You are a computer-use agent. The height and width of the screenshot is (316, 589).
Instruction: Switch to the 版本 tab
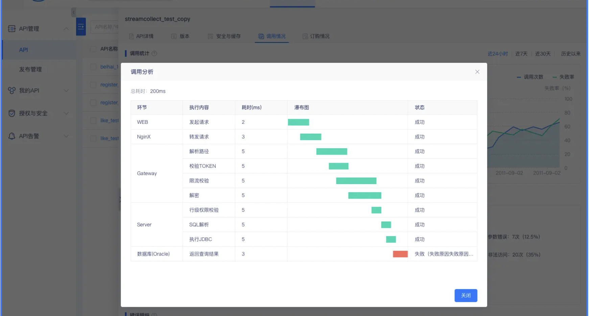[180, 36]
